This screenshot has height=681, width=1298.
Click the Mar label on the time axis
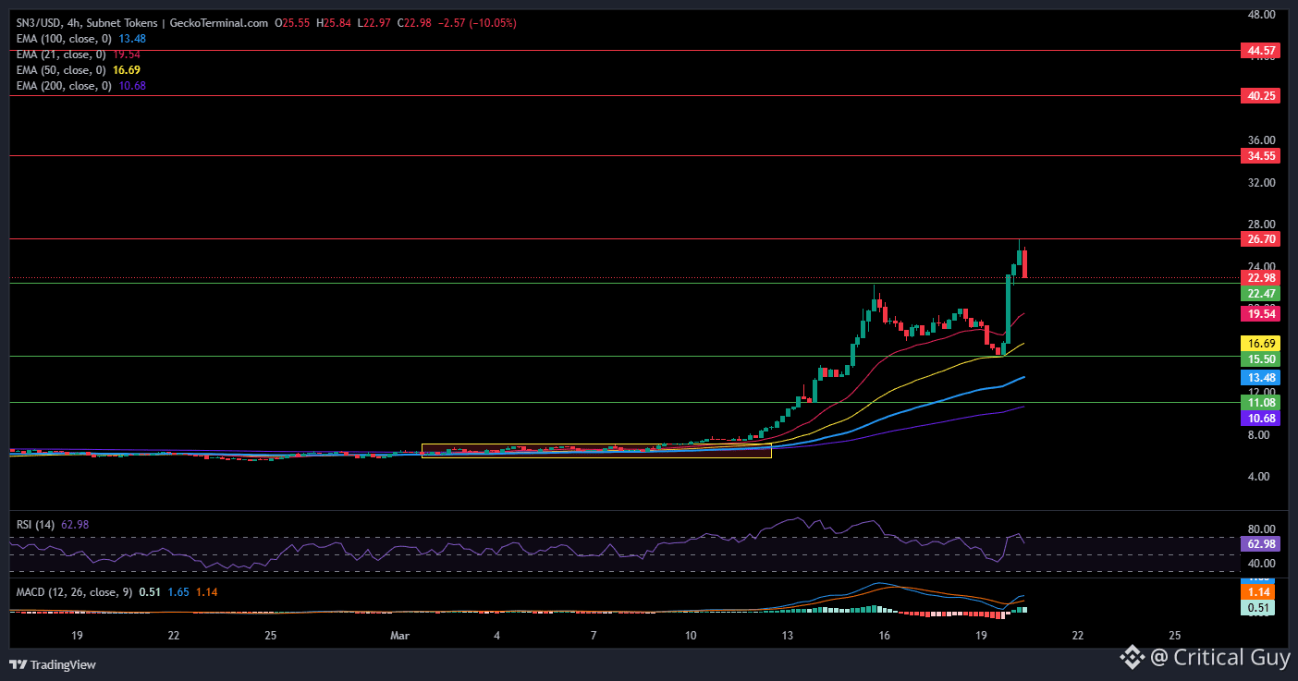[399, 636]
